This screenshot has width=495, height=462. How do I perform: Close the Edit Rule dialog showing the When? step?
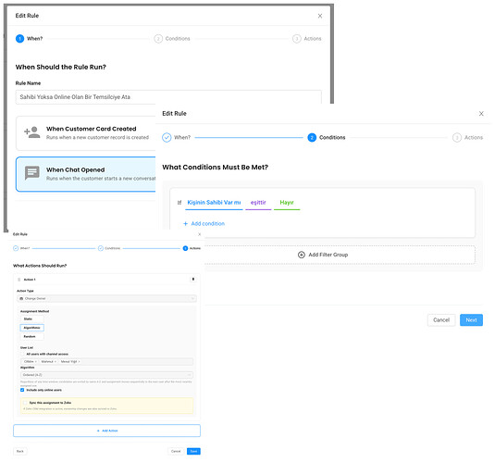coord(320,16)
